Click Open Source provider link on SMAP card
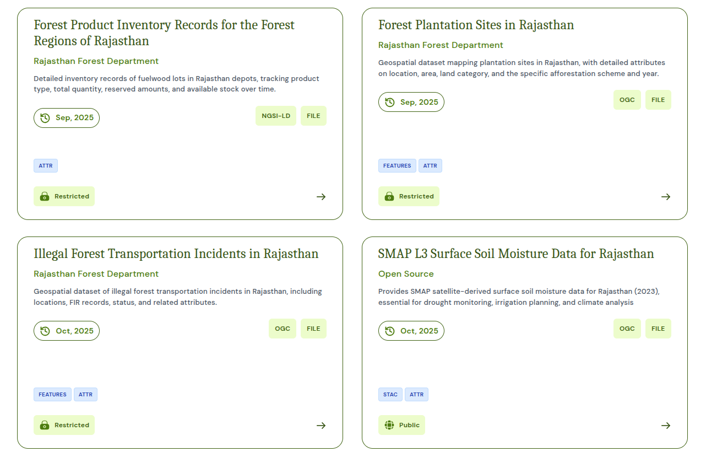The width and height of the screenshot is (706, 457). [406, 274]
